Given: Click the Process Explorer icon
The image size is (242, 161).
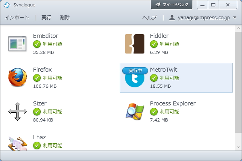Looking at the screenshot, I should tap(135, 111).
